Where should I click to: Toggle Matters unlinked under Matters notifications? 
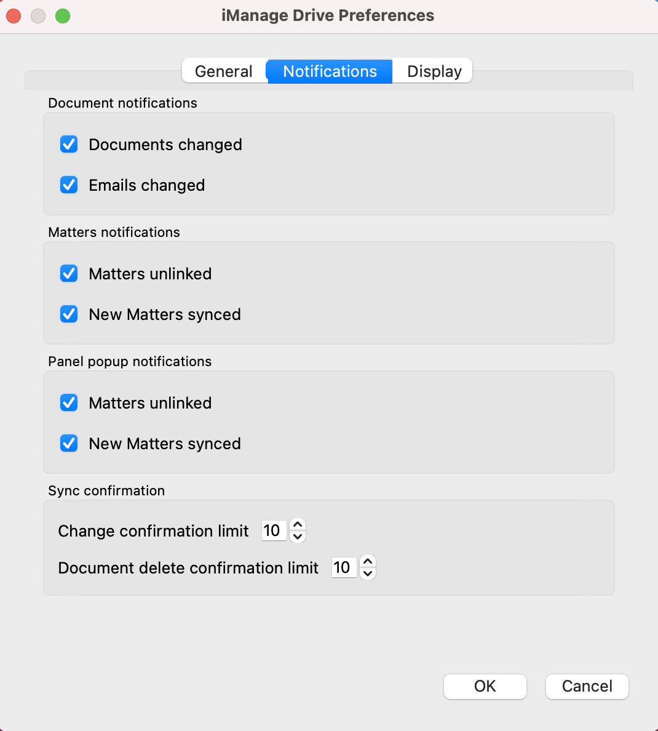(68, 273)
